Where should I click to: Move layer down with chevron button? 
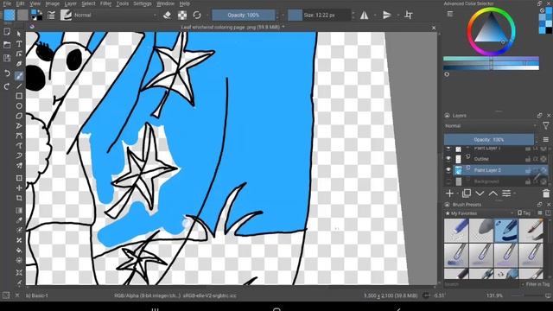[480, 194]
